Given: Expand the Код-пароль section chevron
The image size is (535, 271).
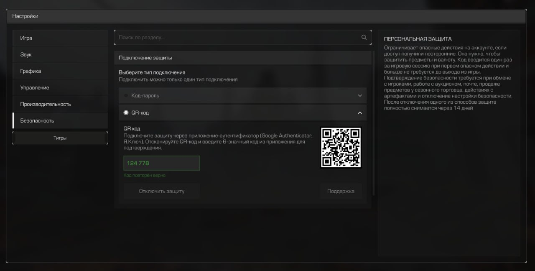Looking at the screenshot, I should click(360, 96).
